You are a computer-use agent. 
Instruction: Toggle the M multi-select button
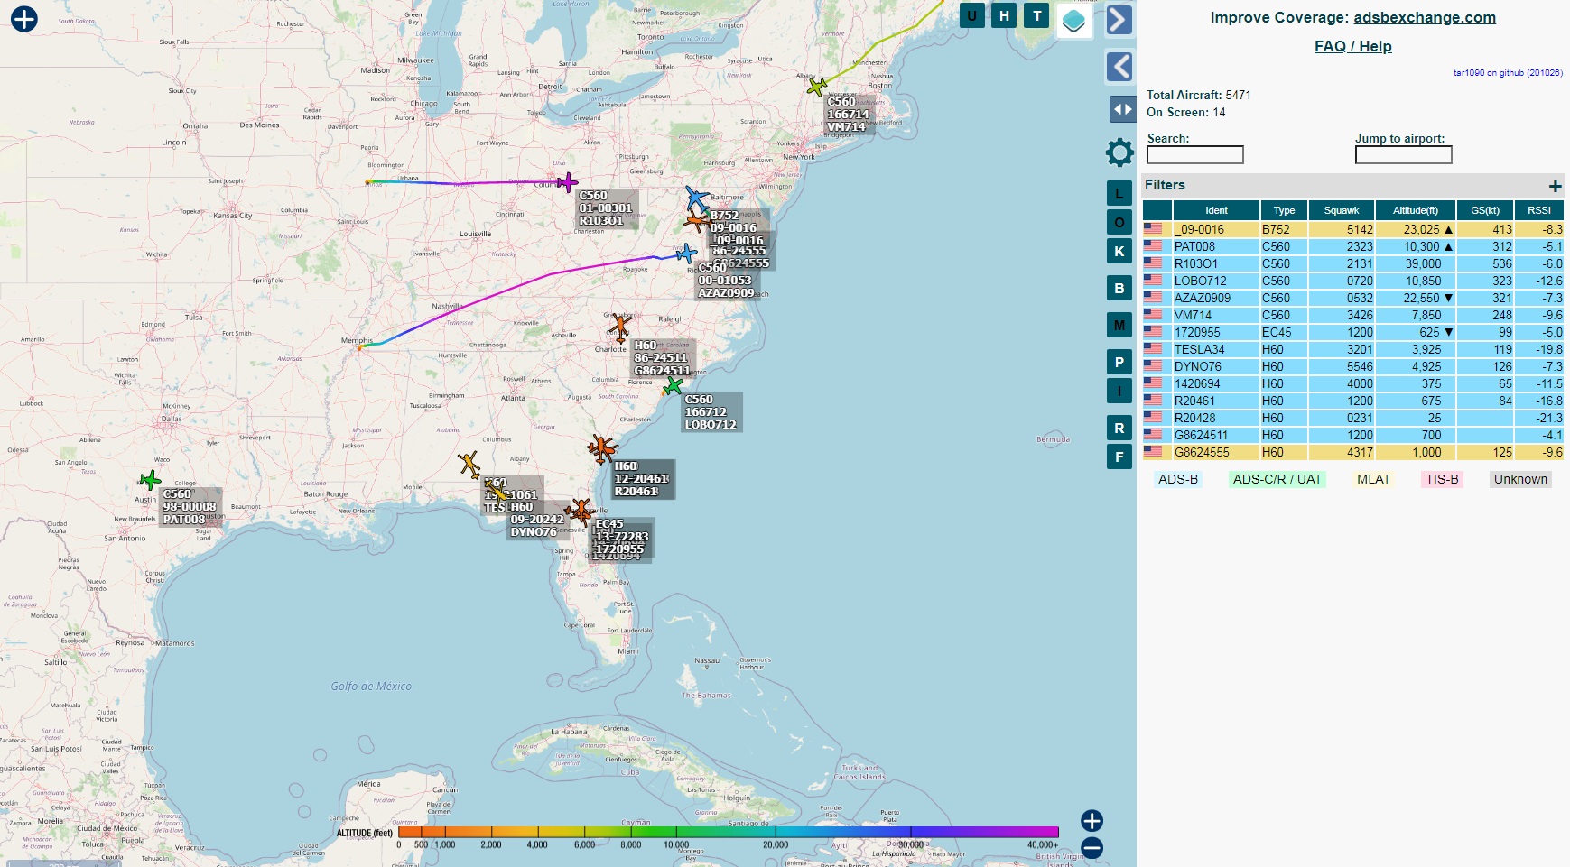pos(1119,325)
